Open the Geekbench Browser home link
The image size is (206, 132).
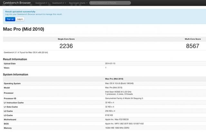(17, 3)
